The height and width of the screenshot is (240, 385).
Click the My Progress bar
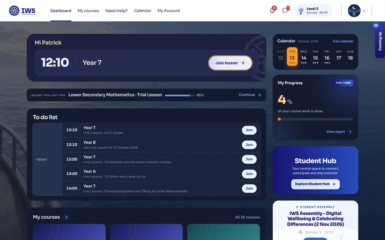tap(315, 119)
